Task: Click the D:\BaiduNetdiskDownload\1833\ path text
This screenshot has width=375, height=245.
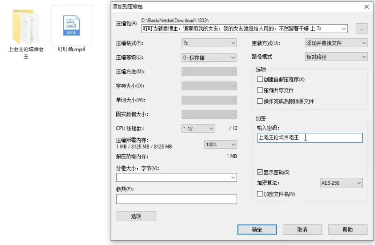Action: [175, 21]
